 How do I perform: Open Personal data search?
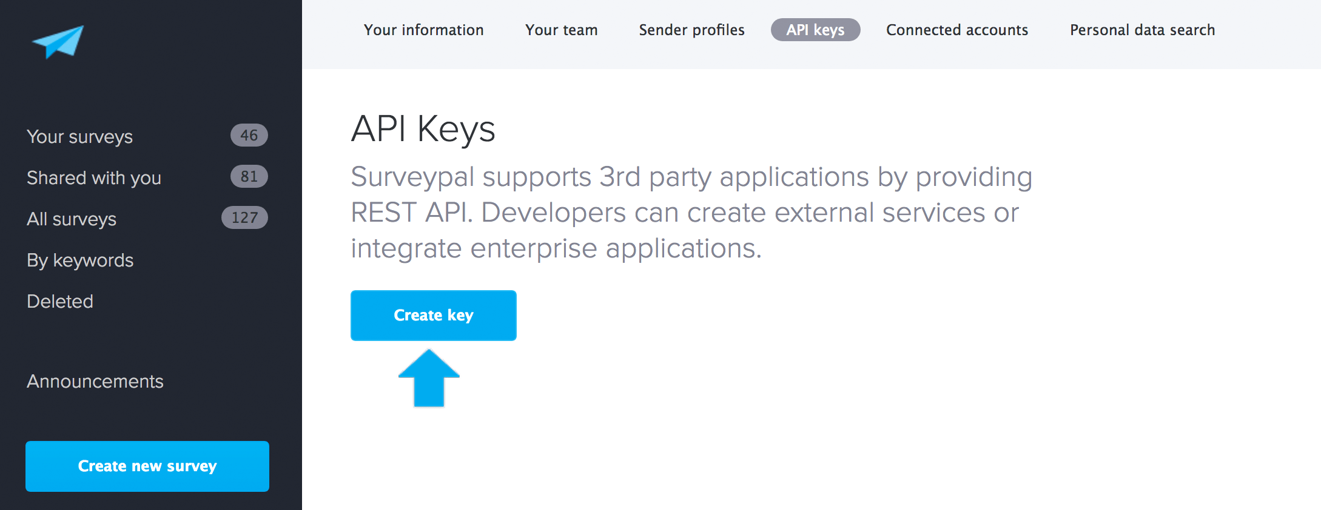[x=1143, y=30]
